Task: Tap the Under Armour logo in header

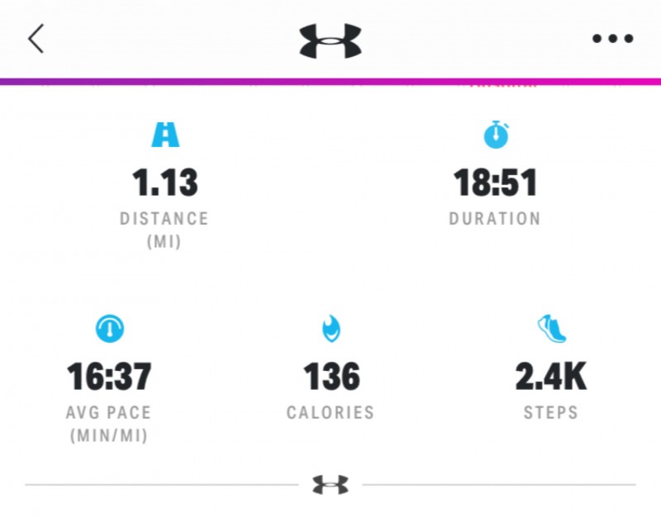Action: pyautogui.click(x=330, y=40)
